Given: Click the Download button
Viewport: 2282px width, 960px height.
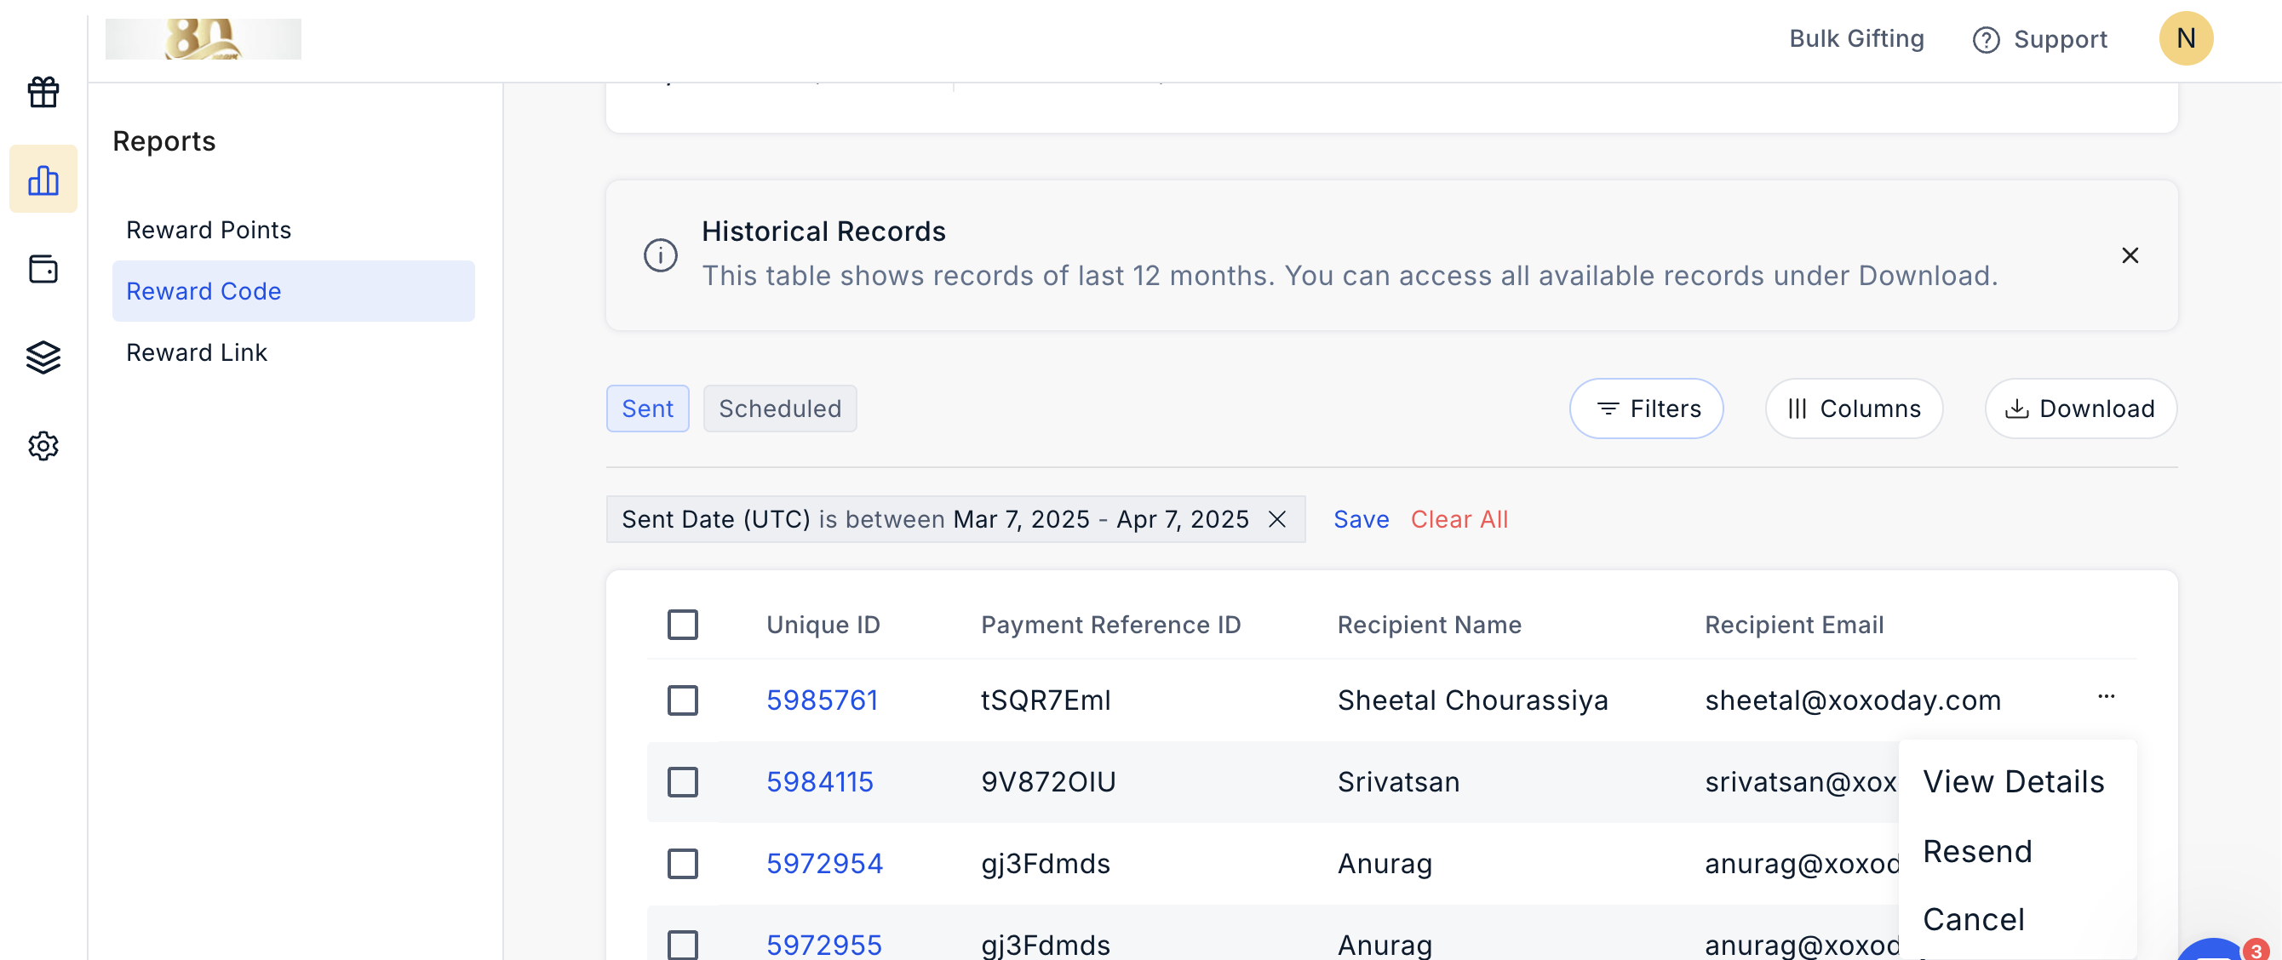Looking at the screenshot, I should [x=2080, y=409].
